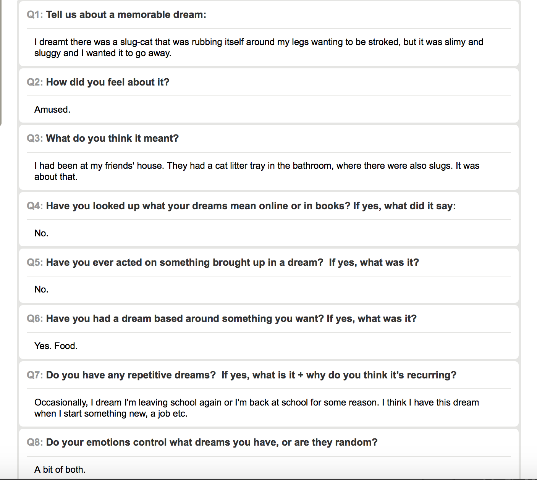Click the 'Amused.' answer
537x480 pixels.
(52, 110)
